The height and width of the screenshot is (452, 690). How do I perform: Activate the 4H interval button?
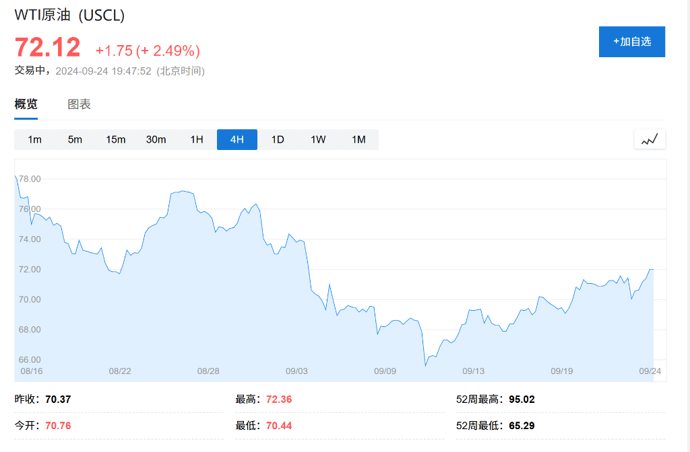tap(237, 139)
